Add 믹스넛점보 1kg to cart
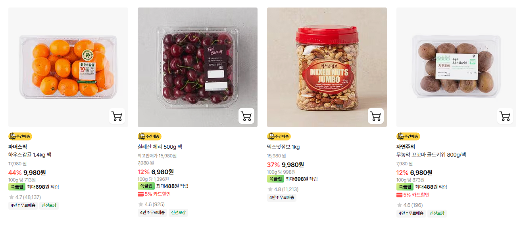The height and width of the screenshot is (231, 523). point(376,116)
